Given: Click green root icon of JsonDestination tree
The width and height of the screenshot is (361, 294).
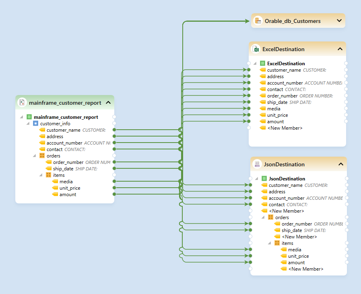Looking at the screenshot, I should [x=264, y=178].
